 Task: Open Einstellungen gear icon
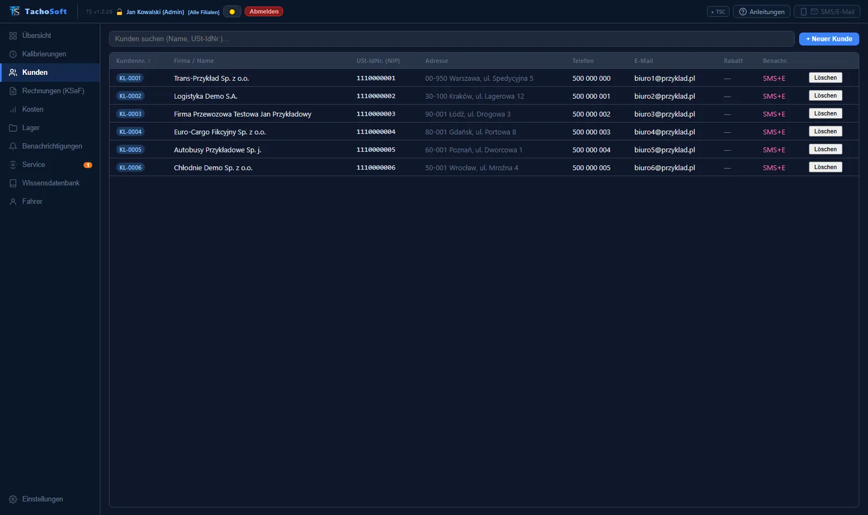click(x=13, y=499)
